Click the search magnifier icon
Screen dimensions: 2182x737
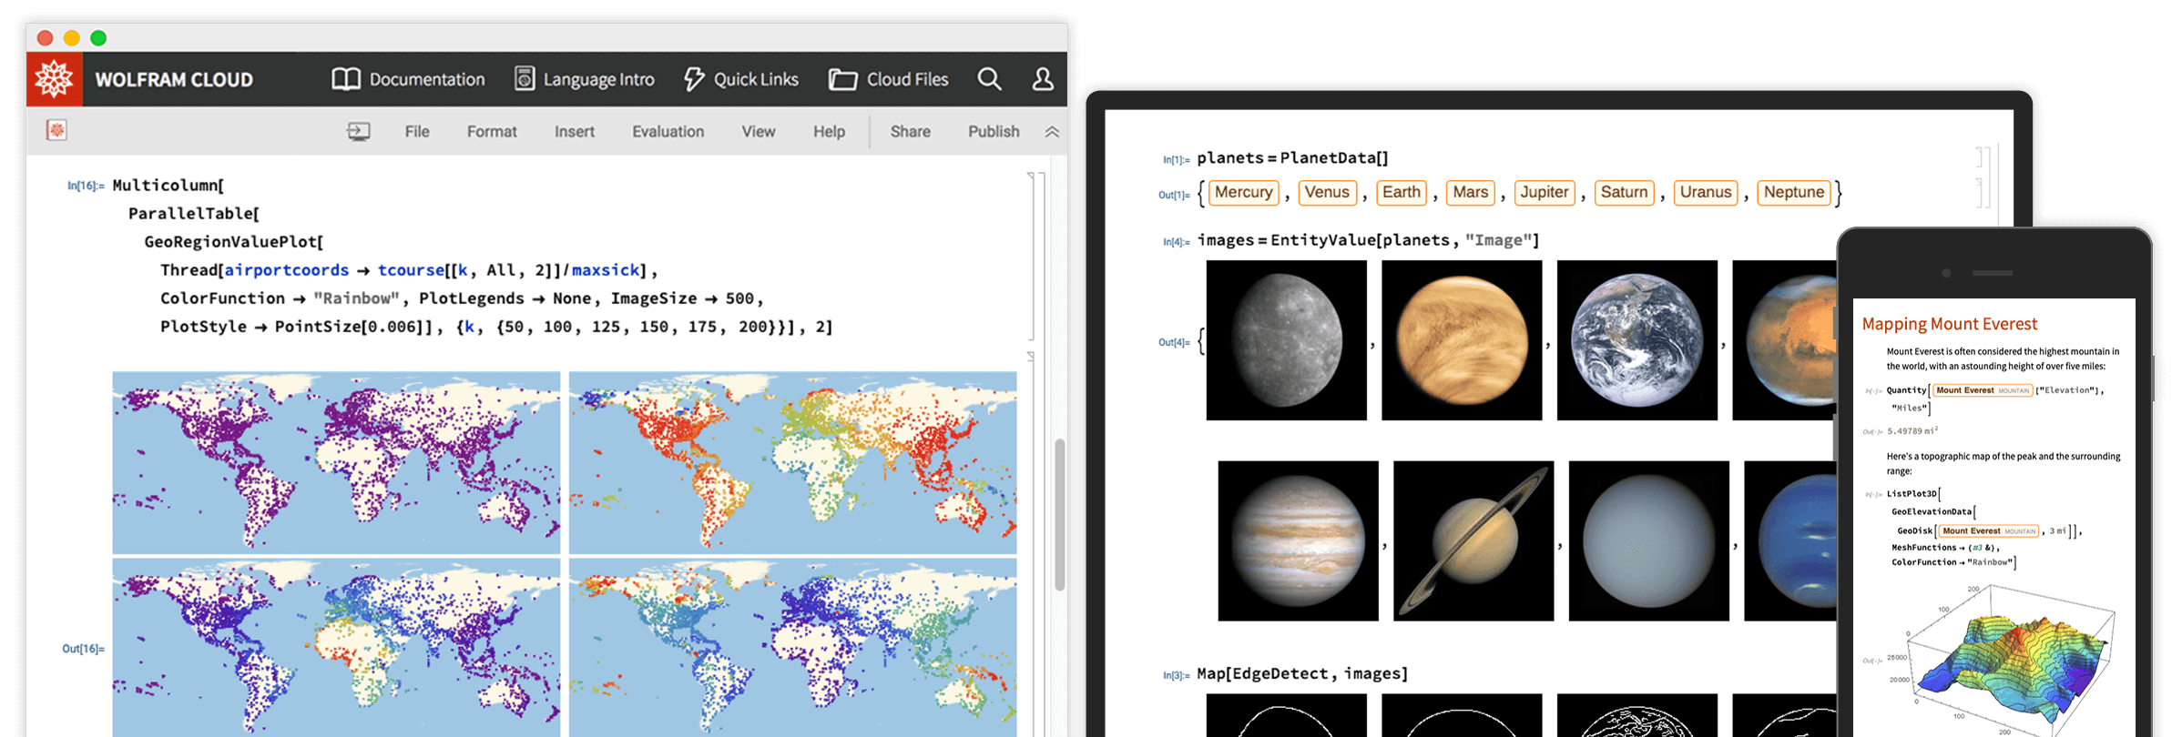tap(989, 79)
